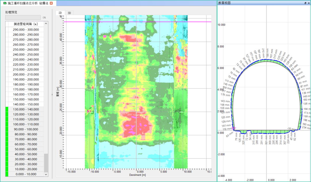The image size is (311, 182).
Task: Select the 施工循环扫描点云分析 钻爆法 document tab
Action: [x=28, y=3]
